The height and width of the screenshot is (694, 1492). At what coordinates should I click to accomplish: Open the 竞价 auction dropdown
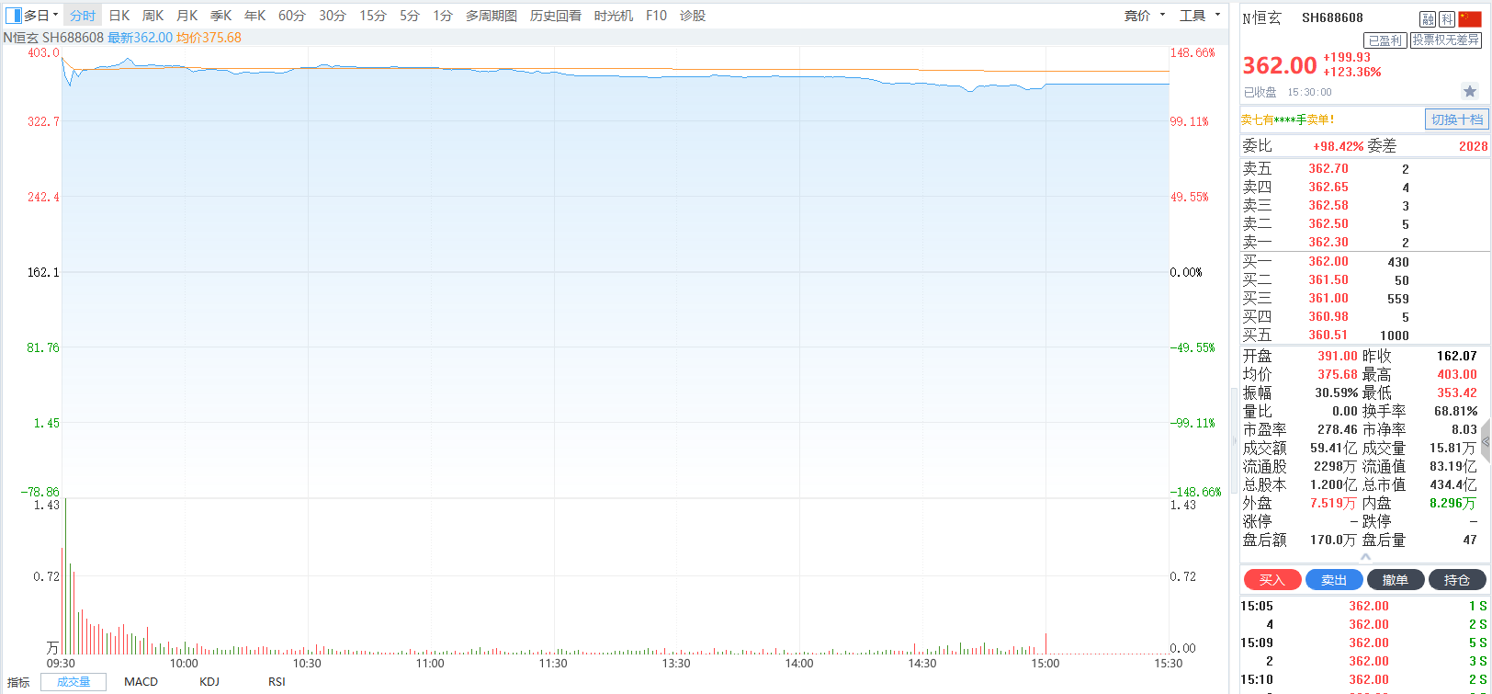point(1144,16)
